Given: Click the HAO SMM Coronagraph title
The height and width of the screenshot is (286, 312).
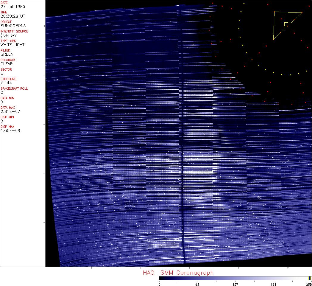Looking at the screenshot, I should pyautogui.click(x=178, y=273).
